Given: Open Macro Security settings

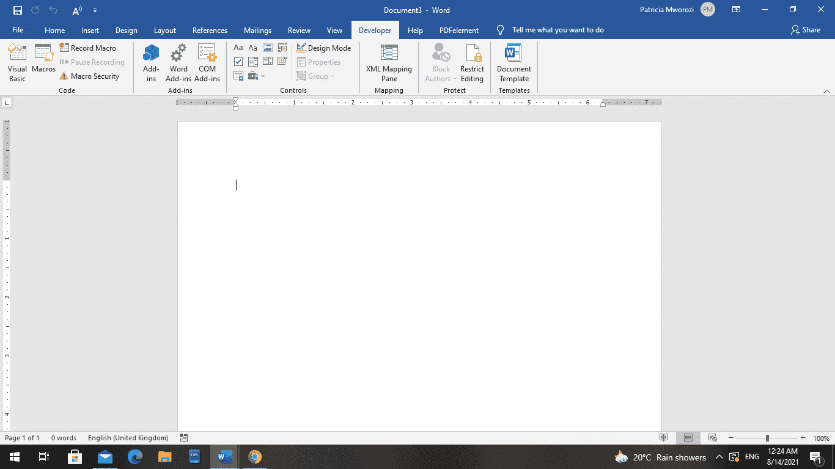Looking at the screenshot, I should coord(92,76).
